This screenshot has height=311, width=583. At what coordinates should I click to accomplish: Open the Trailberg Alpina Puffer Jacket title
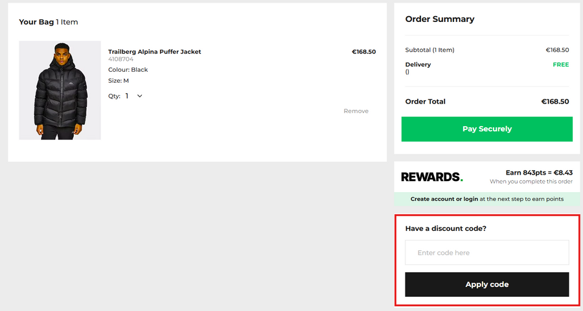(x=154, y=52)
